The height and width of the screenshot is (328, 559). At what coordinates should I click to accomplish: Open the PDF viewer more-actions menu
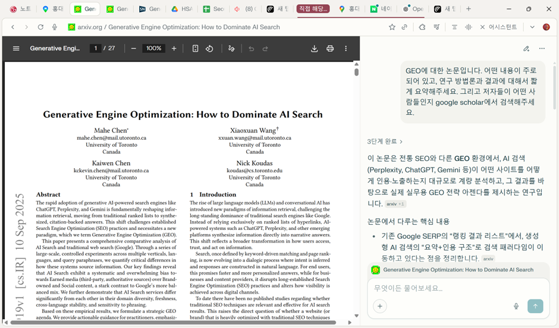click(x=346, y=49)
